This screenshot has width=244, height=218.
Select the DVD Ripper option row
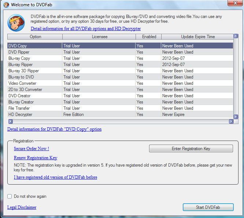pos(120,52)
